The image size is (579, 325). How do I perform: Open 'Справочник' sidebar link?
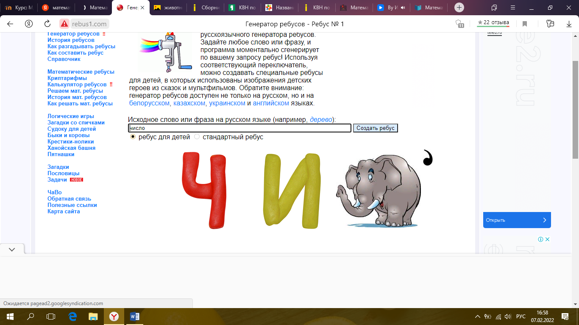point(64,59)
